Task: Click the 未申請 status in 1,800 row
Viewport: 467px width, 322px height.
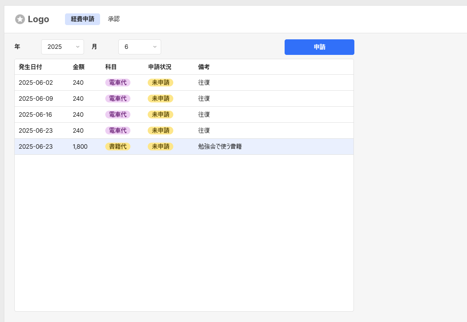Action: point(160,147)
